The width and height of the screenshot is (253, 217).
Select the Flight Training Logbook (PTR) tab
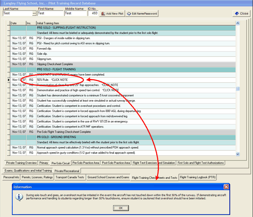point(198,177)
